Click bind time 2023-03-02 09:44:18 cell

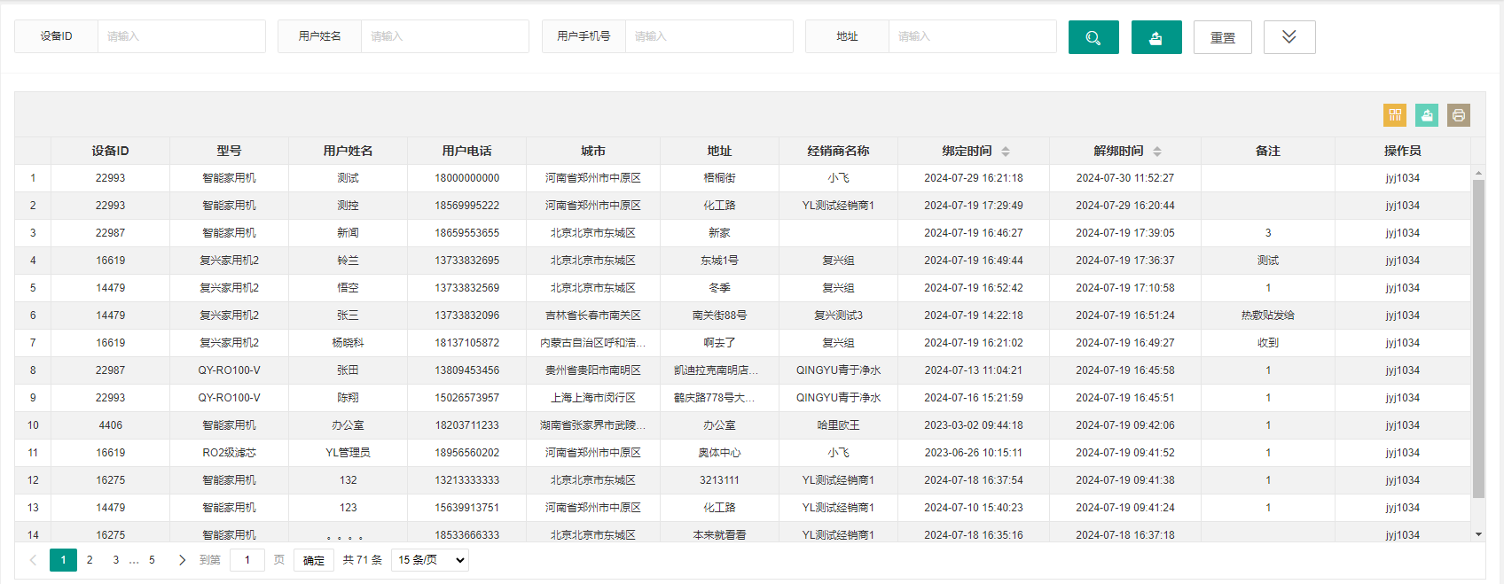point(974,425)
